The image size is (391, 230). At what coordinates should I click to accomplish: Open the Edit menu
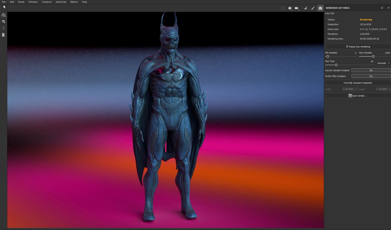coord(12,2)
